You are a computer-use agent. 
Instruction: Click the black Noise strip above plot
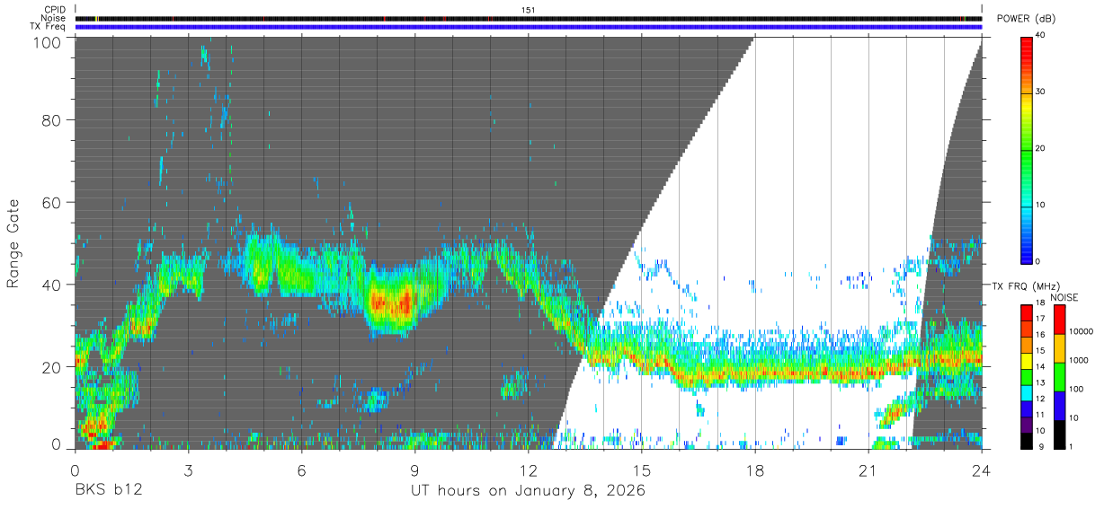point(529,18)
